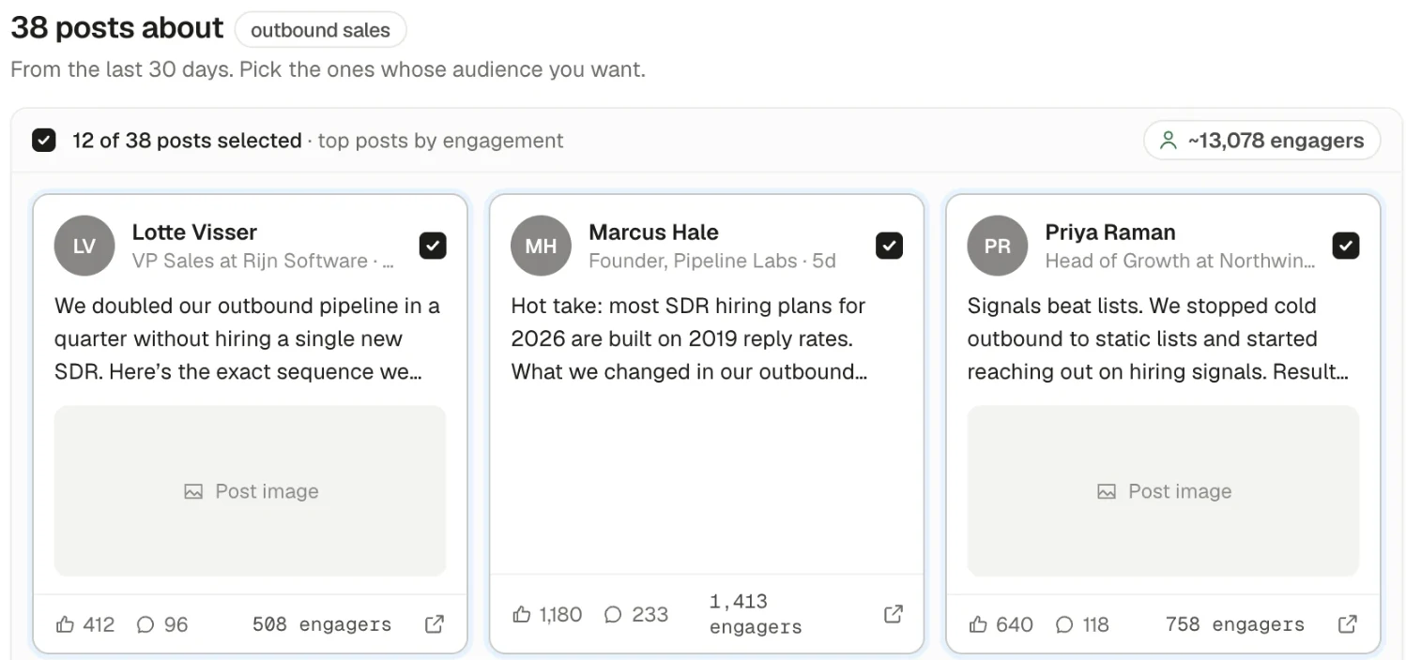
Task: Click the like icon on Marcus Hale's post
Action: (522, 614)
